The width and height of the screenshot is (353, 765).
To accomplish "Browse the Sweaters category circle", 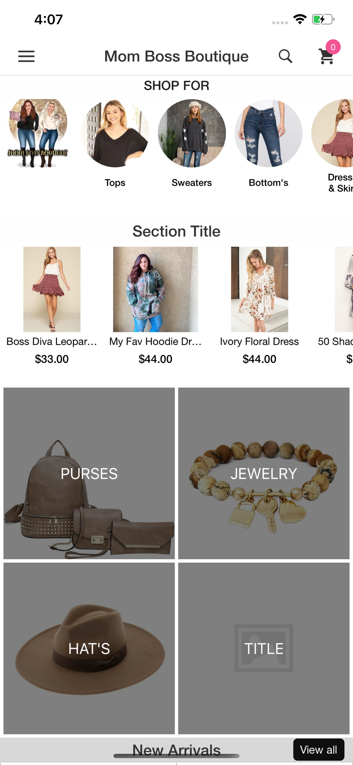I will pos(192,133).
